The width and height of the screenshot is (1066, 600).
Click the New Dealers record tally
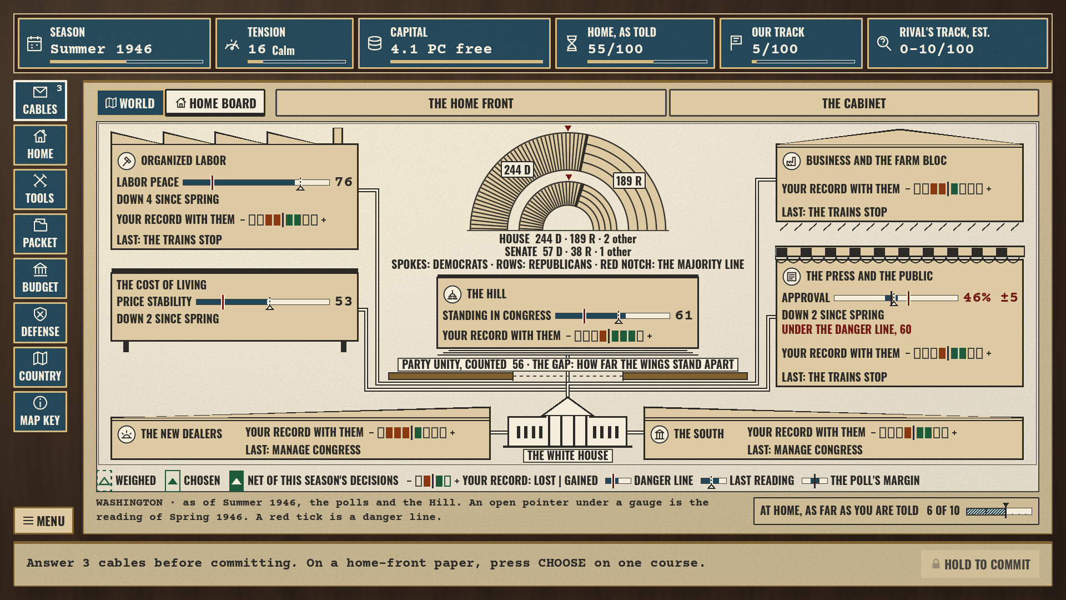[x=412, y=433]
